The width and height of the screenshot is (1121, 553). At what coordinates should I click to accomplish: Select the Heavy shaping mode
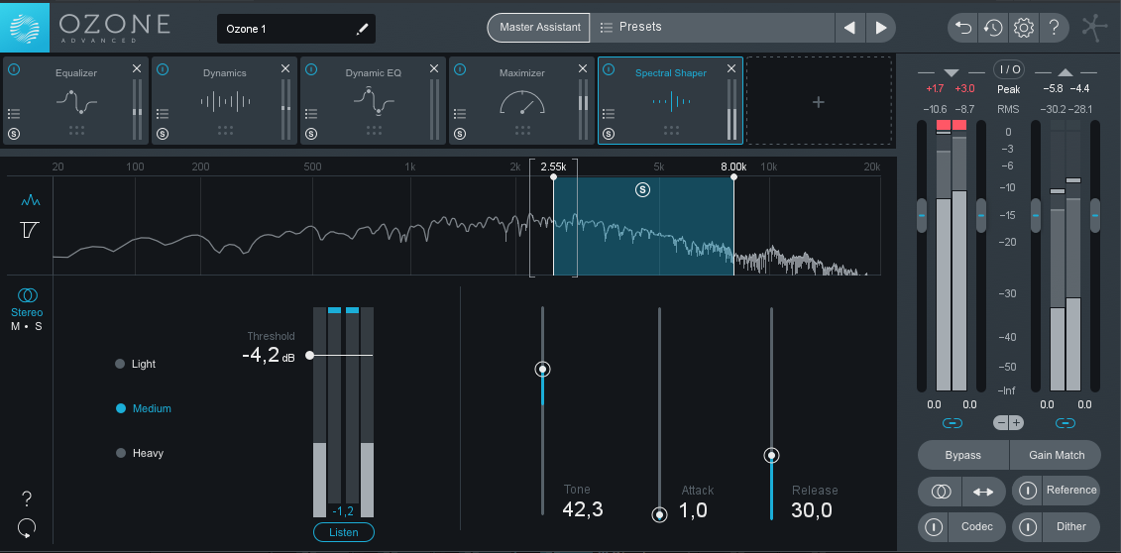[120, 453]
